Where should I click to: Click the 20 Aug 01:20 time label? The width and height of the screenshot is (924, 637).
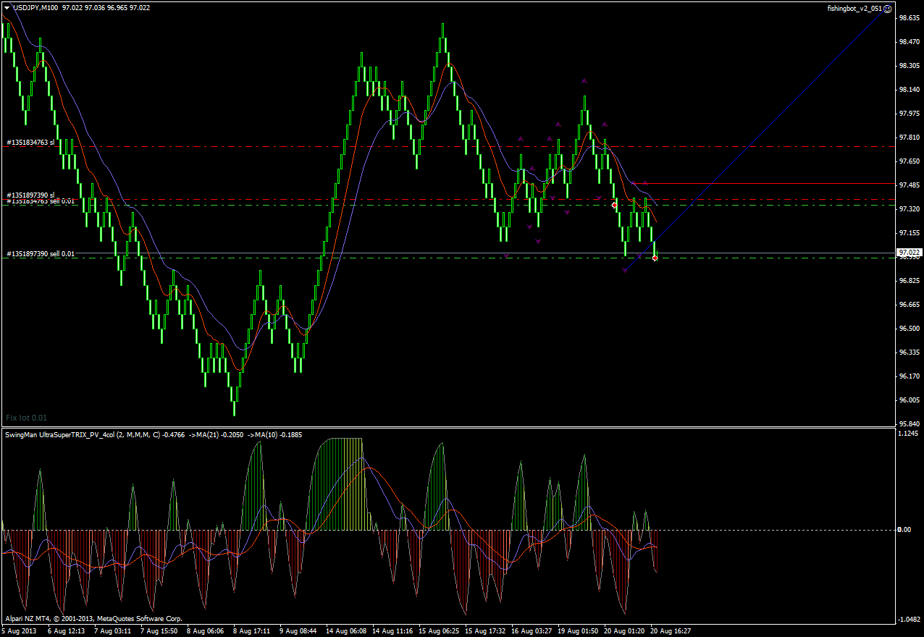click(625, 631)
